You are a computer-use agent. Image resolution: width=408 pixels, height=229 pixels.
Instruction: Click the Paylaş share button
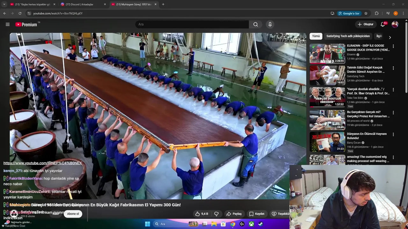pos(234,214)
